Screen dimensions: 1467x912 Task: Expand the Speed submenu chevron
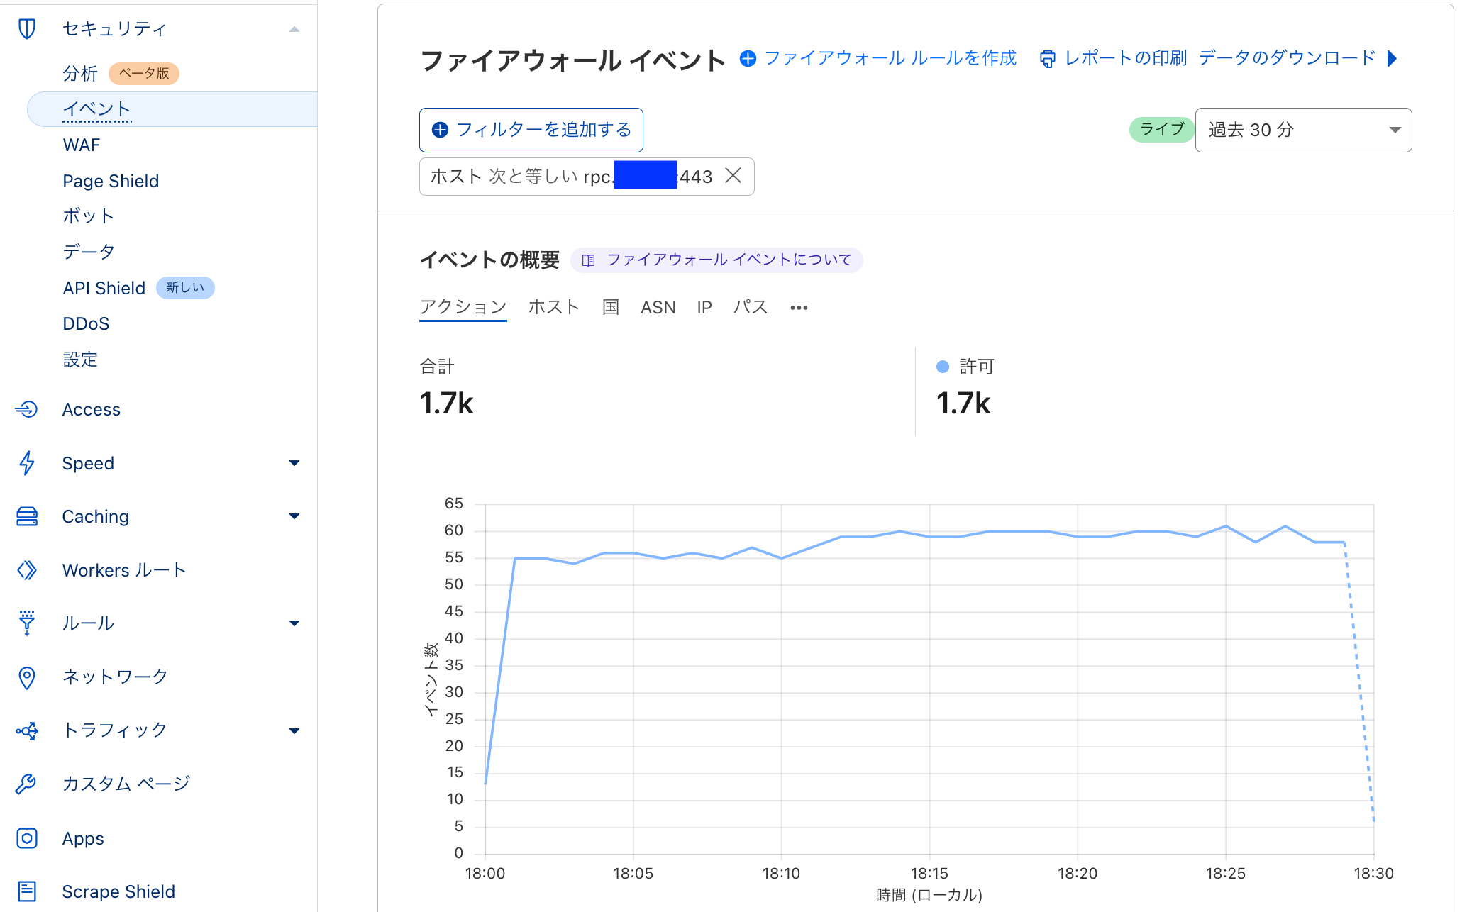pyautogui.click(x=294, y=463)
